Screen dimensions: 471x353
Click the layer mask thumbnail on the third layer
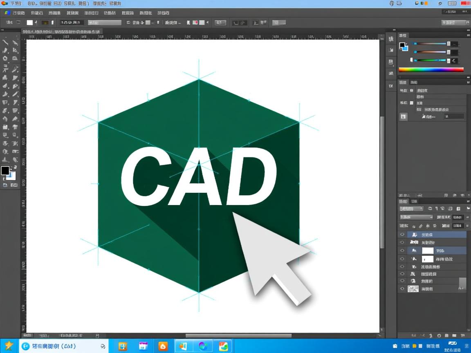[428, 250]
